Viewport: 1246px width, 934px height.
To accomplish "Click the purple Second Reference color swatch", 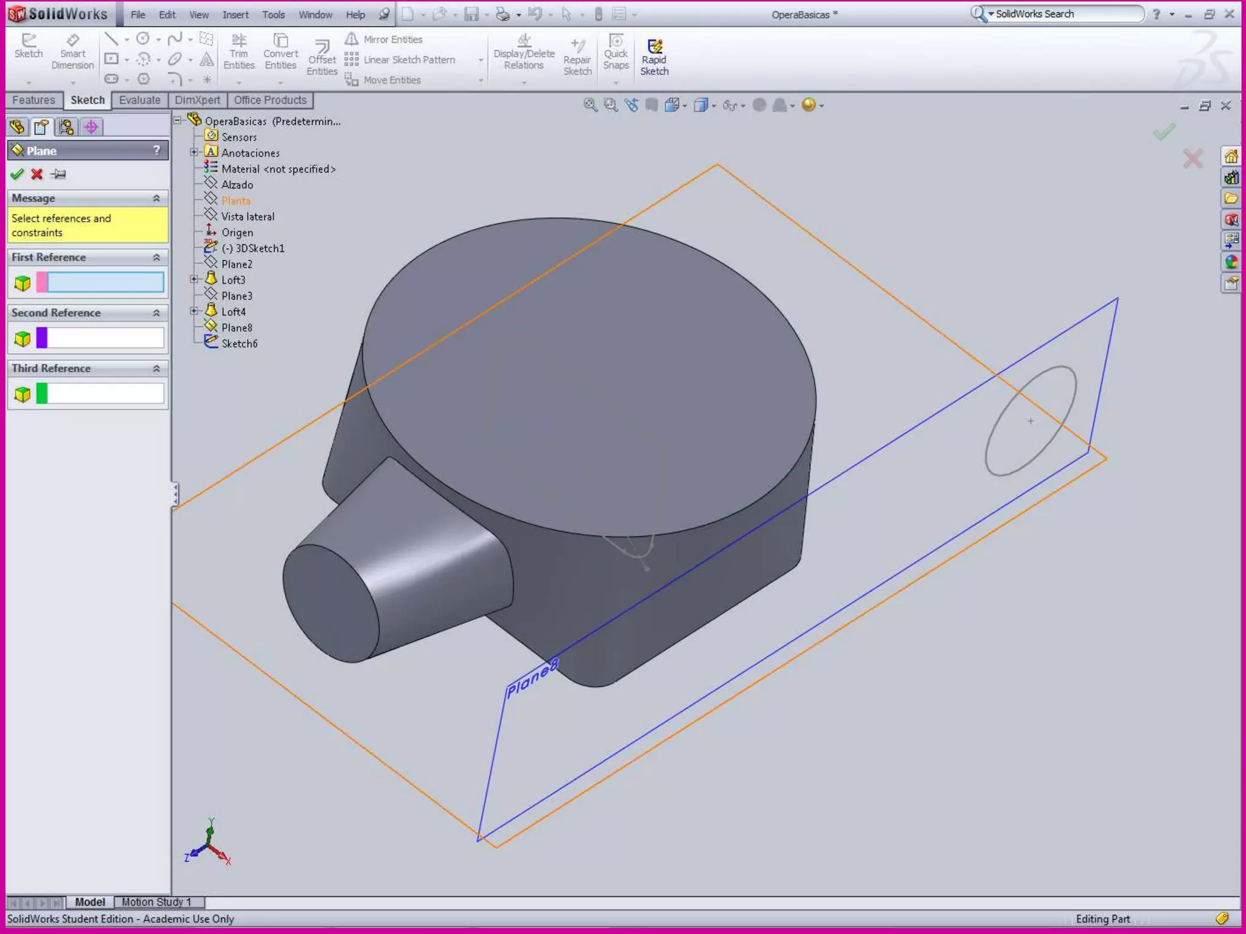I will coord(42,338).
